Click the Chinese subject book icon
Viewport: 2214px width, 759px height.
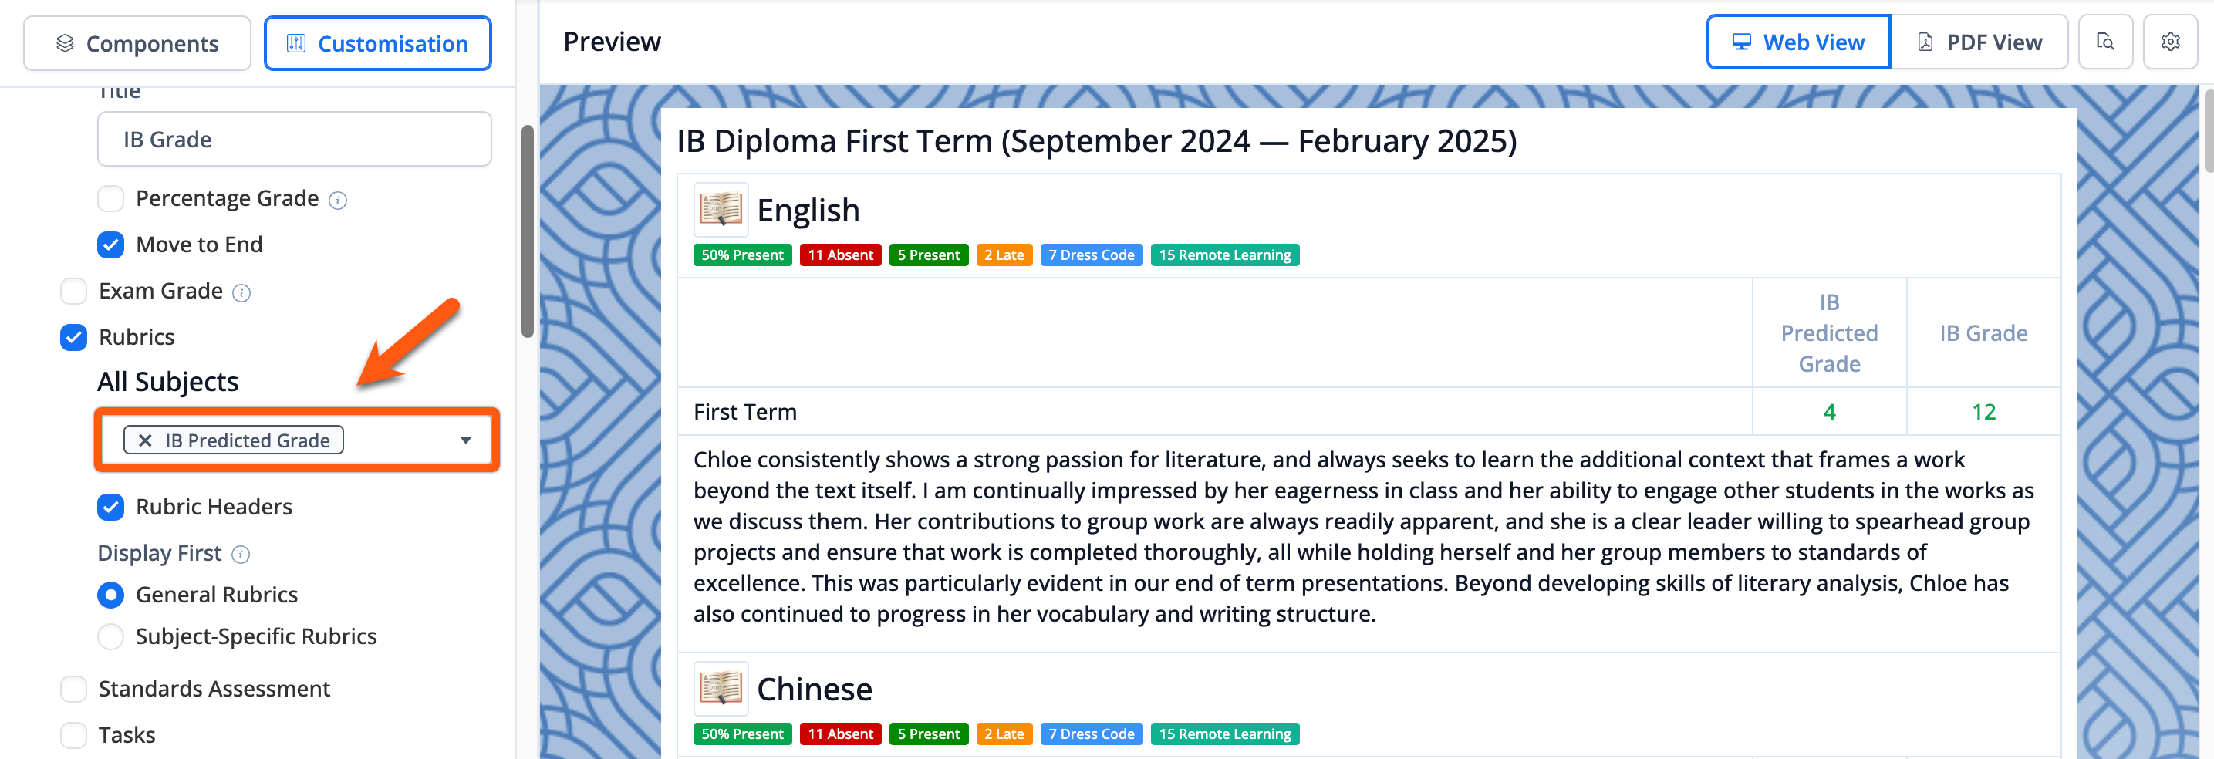click(721, 688)
